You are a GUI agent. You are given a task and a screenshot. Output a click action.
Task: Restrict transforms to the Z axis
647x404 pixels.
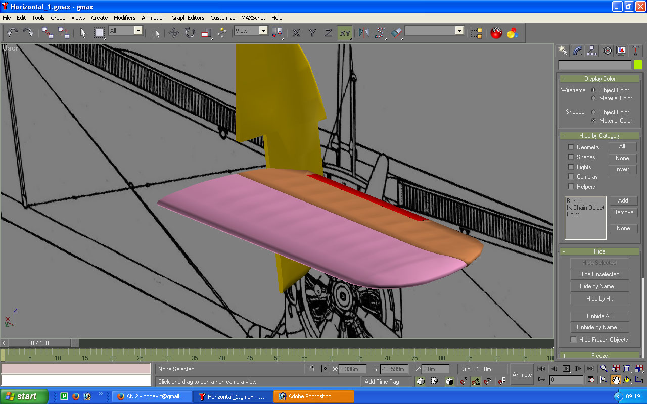coord(329,33)
